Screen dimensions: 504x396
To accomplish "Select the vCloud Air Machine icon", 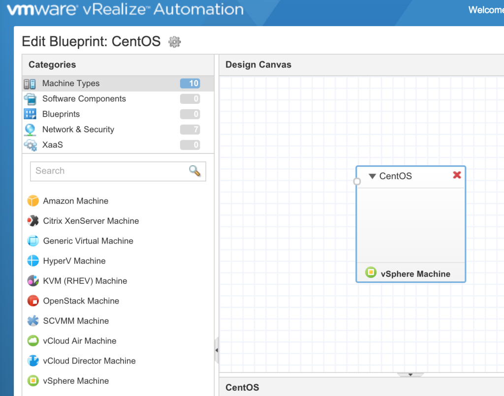I will point(34,341).
